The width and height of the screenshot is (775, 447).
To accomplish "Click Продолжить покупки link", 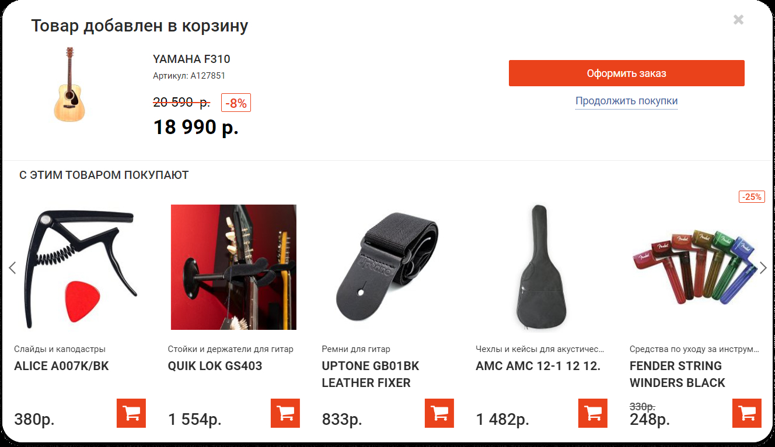I will pos(626,101).
